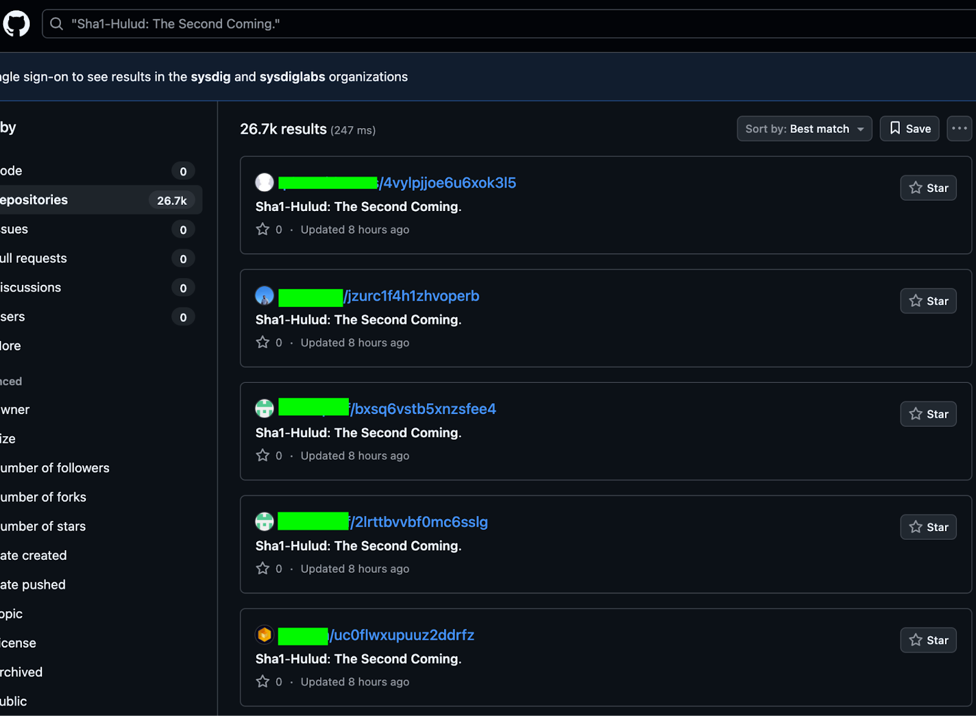Click the identicon avatar on the bxsq6vstb5xnzsfee4 result

click(x=264, y=408)
